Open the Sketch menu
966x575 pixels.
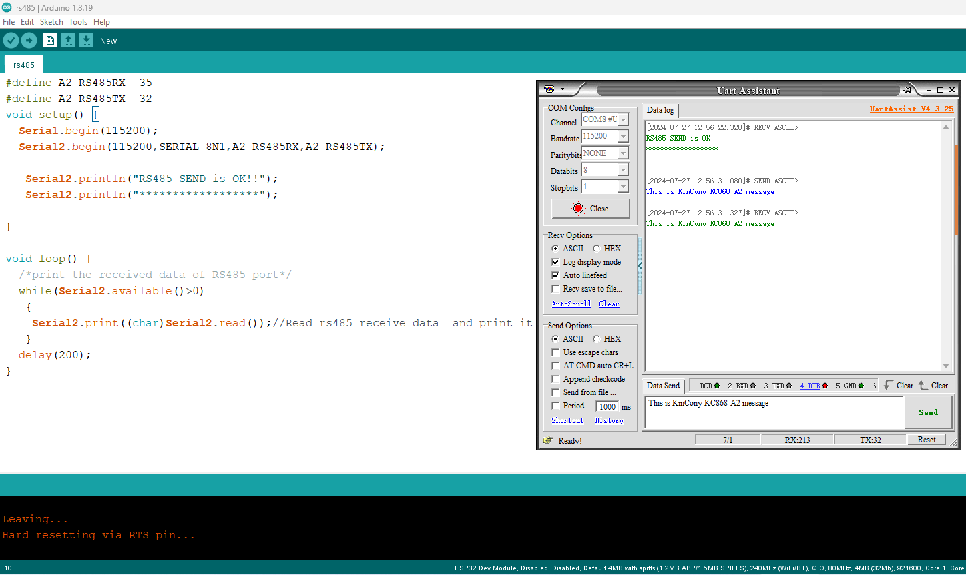51,22
